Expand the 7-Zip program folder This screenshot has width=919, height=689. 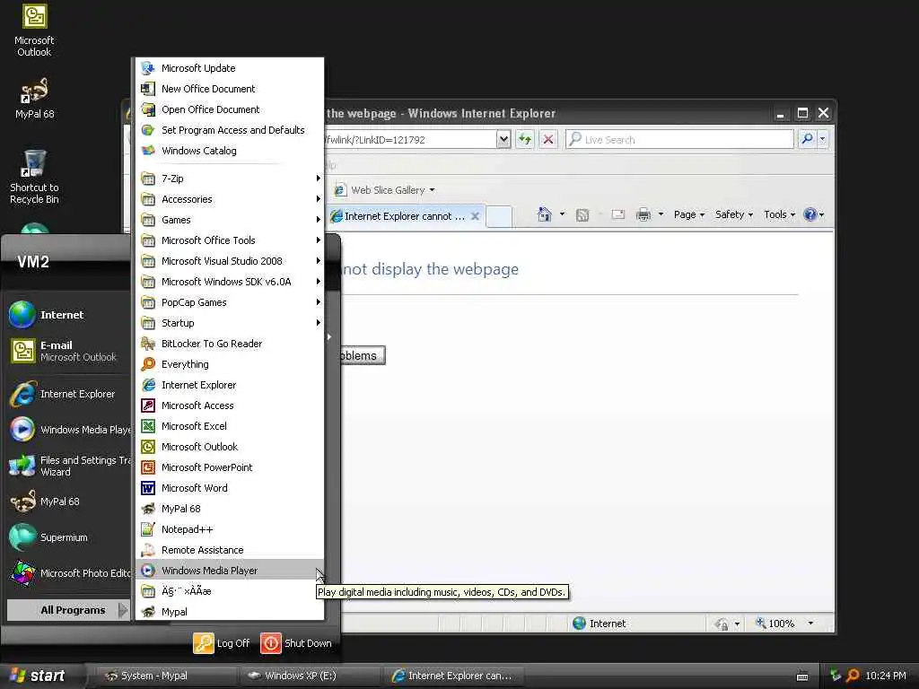point(230,179)
